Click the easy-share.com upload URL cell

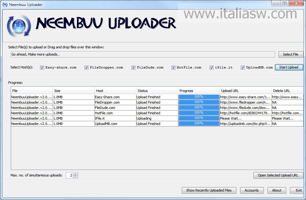[x=245, y=97]
